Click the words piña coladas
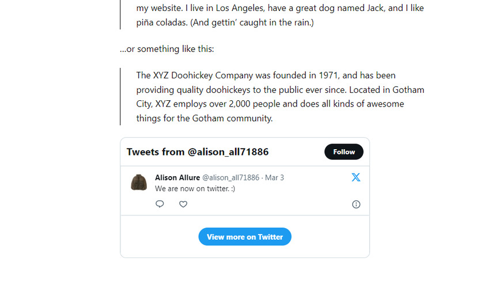The width and height of the screenshot is (484, 284). 162,22
